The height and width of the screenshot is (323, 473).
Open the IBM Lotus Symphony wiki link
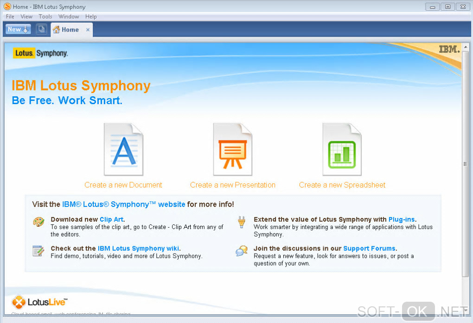pyautogui.click(x=139, y=248)
